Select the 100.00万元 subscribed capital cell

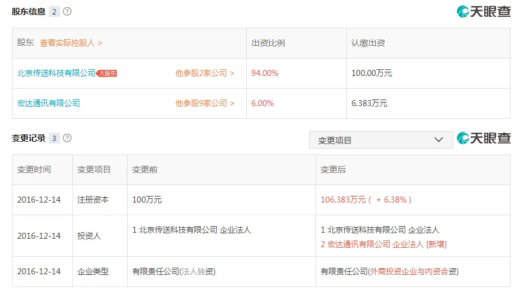pos(371,73)
